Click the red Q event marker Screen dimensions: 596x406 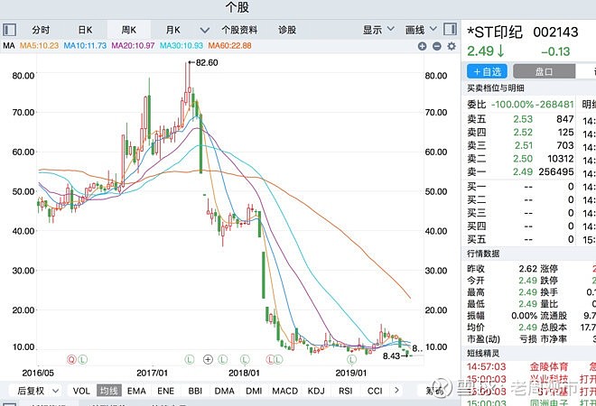[71, 359]
